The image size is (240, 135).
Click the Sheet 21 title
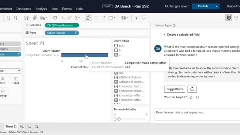point(35,43)
